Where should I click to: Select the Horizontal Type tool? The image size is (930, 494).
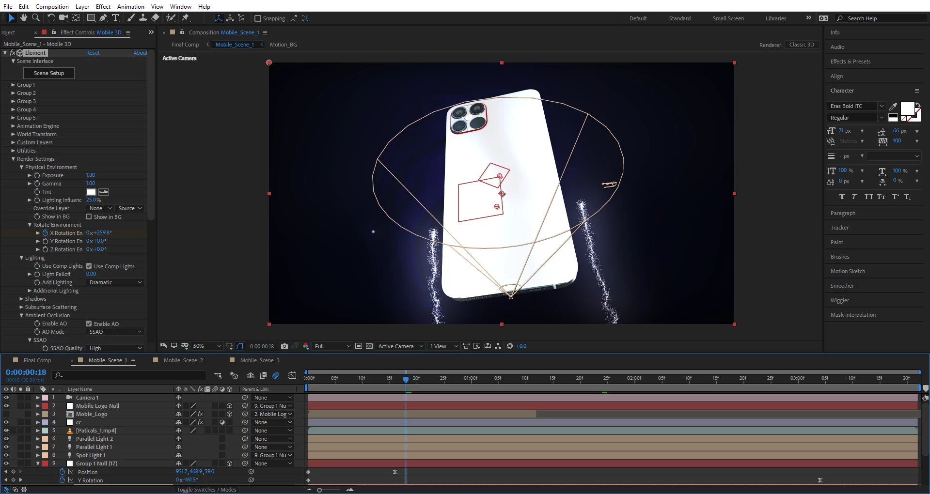[x=115, y=18]
